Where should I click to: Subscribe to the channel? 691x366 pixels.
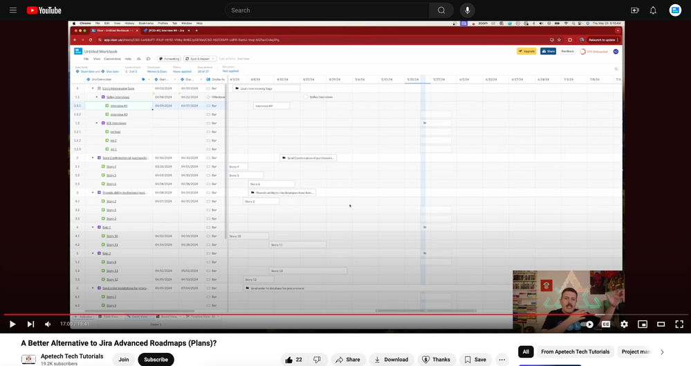(x=156, y=359)
